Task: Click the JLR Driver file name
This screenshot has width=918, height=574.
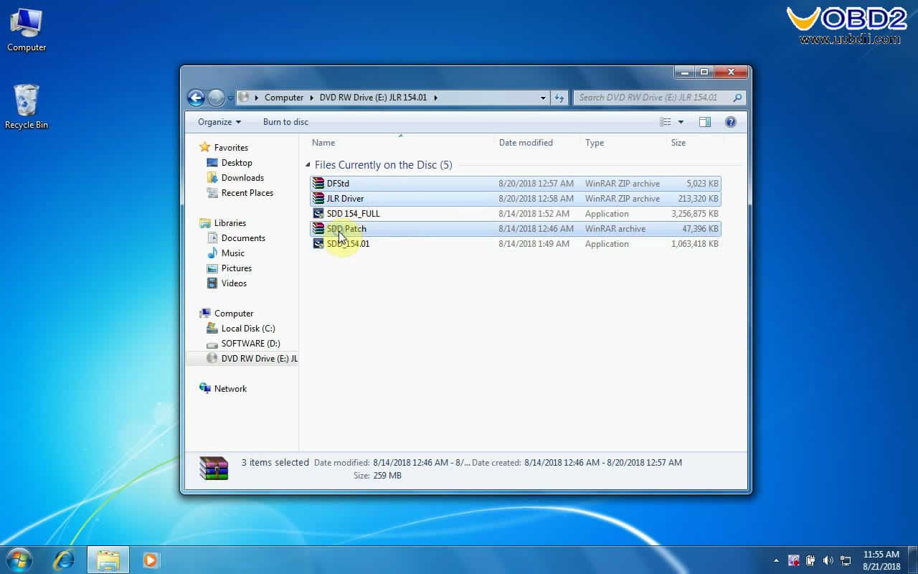Action: tap(345, 199)
